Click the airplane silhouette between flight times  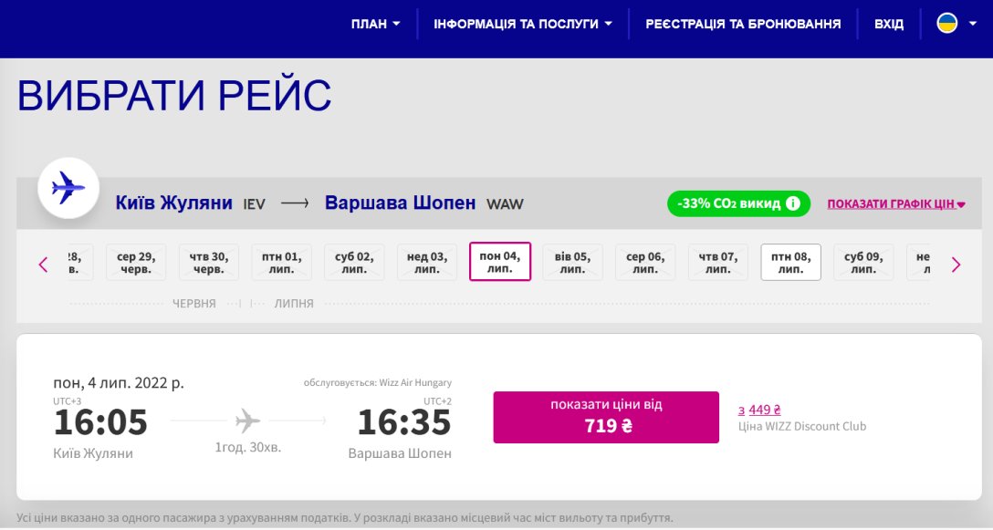tap(247, 421)
